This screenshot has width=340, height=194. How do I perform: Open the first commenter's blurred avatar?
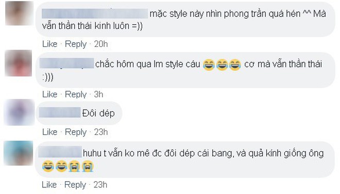click(19, 13)
